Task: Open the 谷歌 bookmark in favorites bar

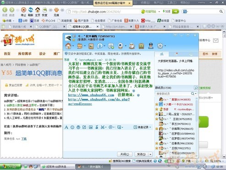Action: tap(23, 21)
